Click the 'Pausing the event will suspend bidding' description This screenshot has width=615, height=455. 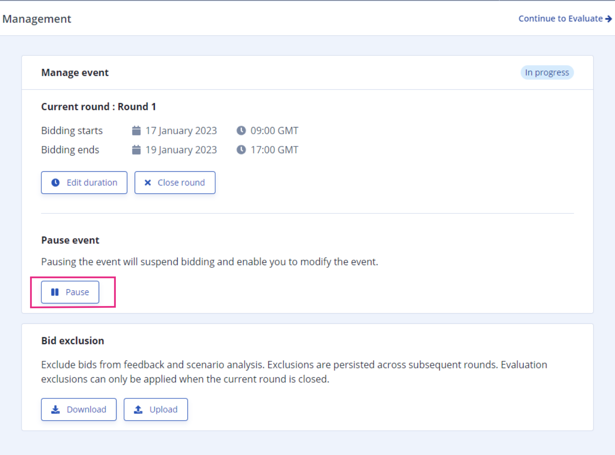[210, 262]
